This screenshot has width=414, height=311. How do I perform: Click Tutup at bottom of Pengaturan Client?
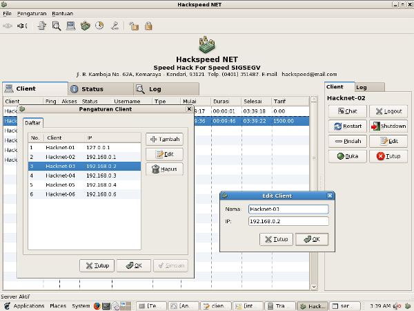pyautogui.click(x=97, y=265)
